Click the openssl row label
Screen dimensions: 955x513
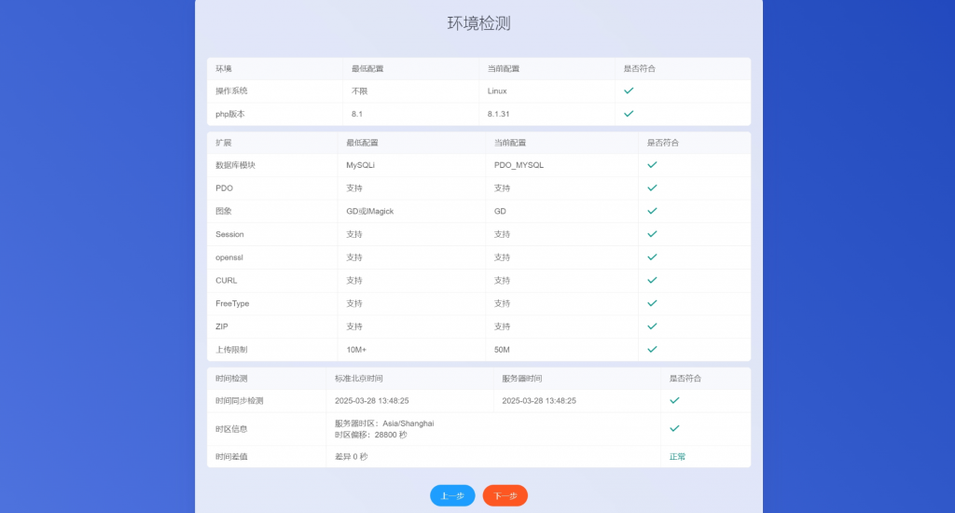coord(229,257)
